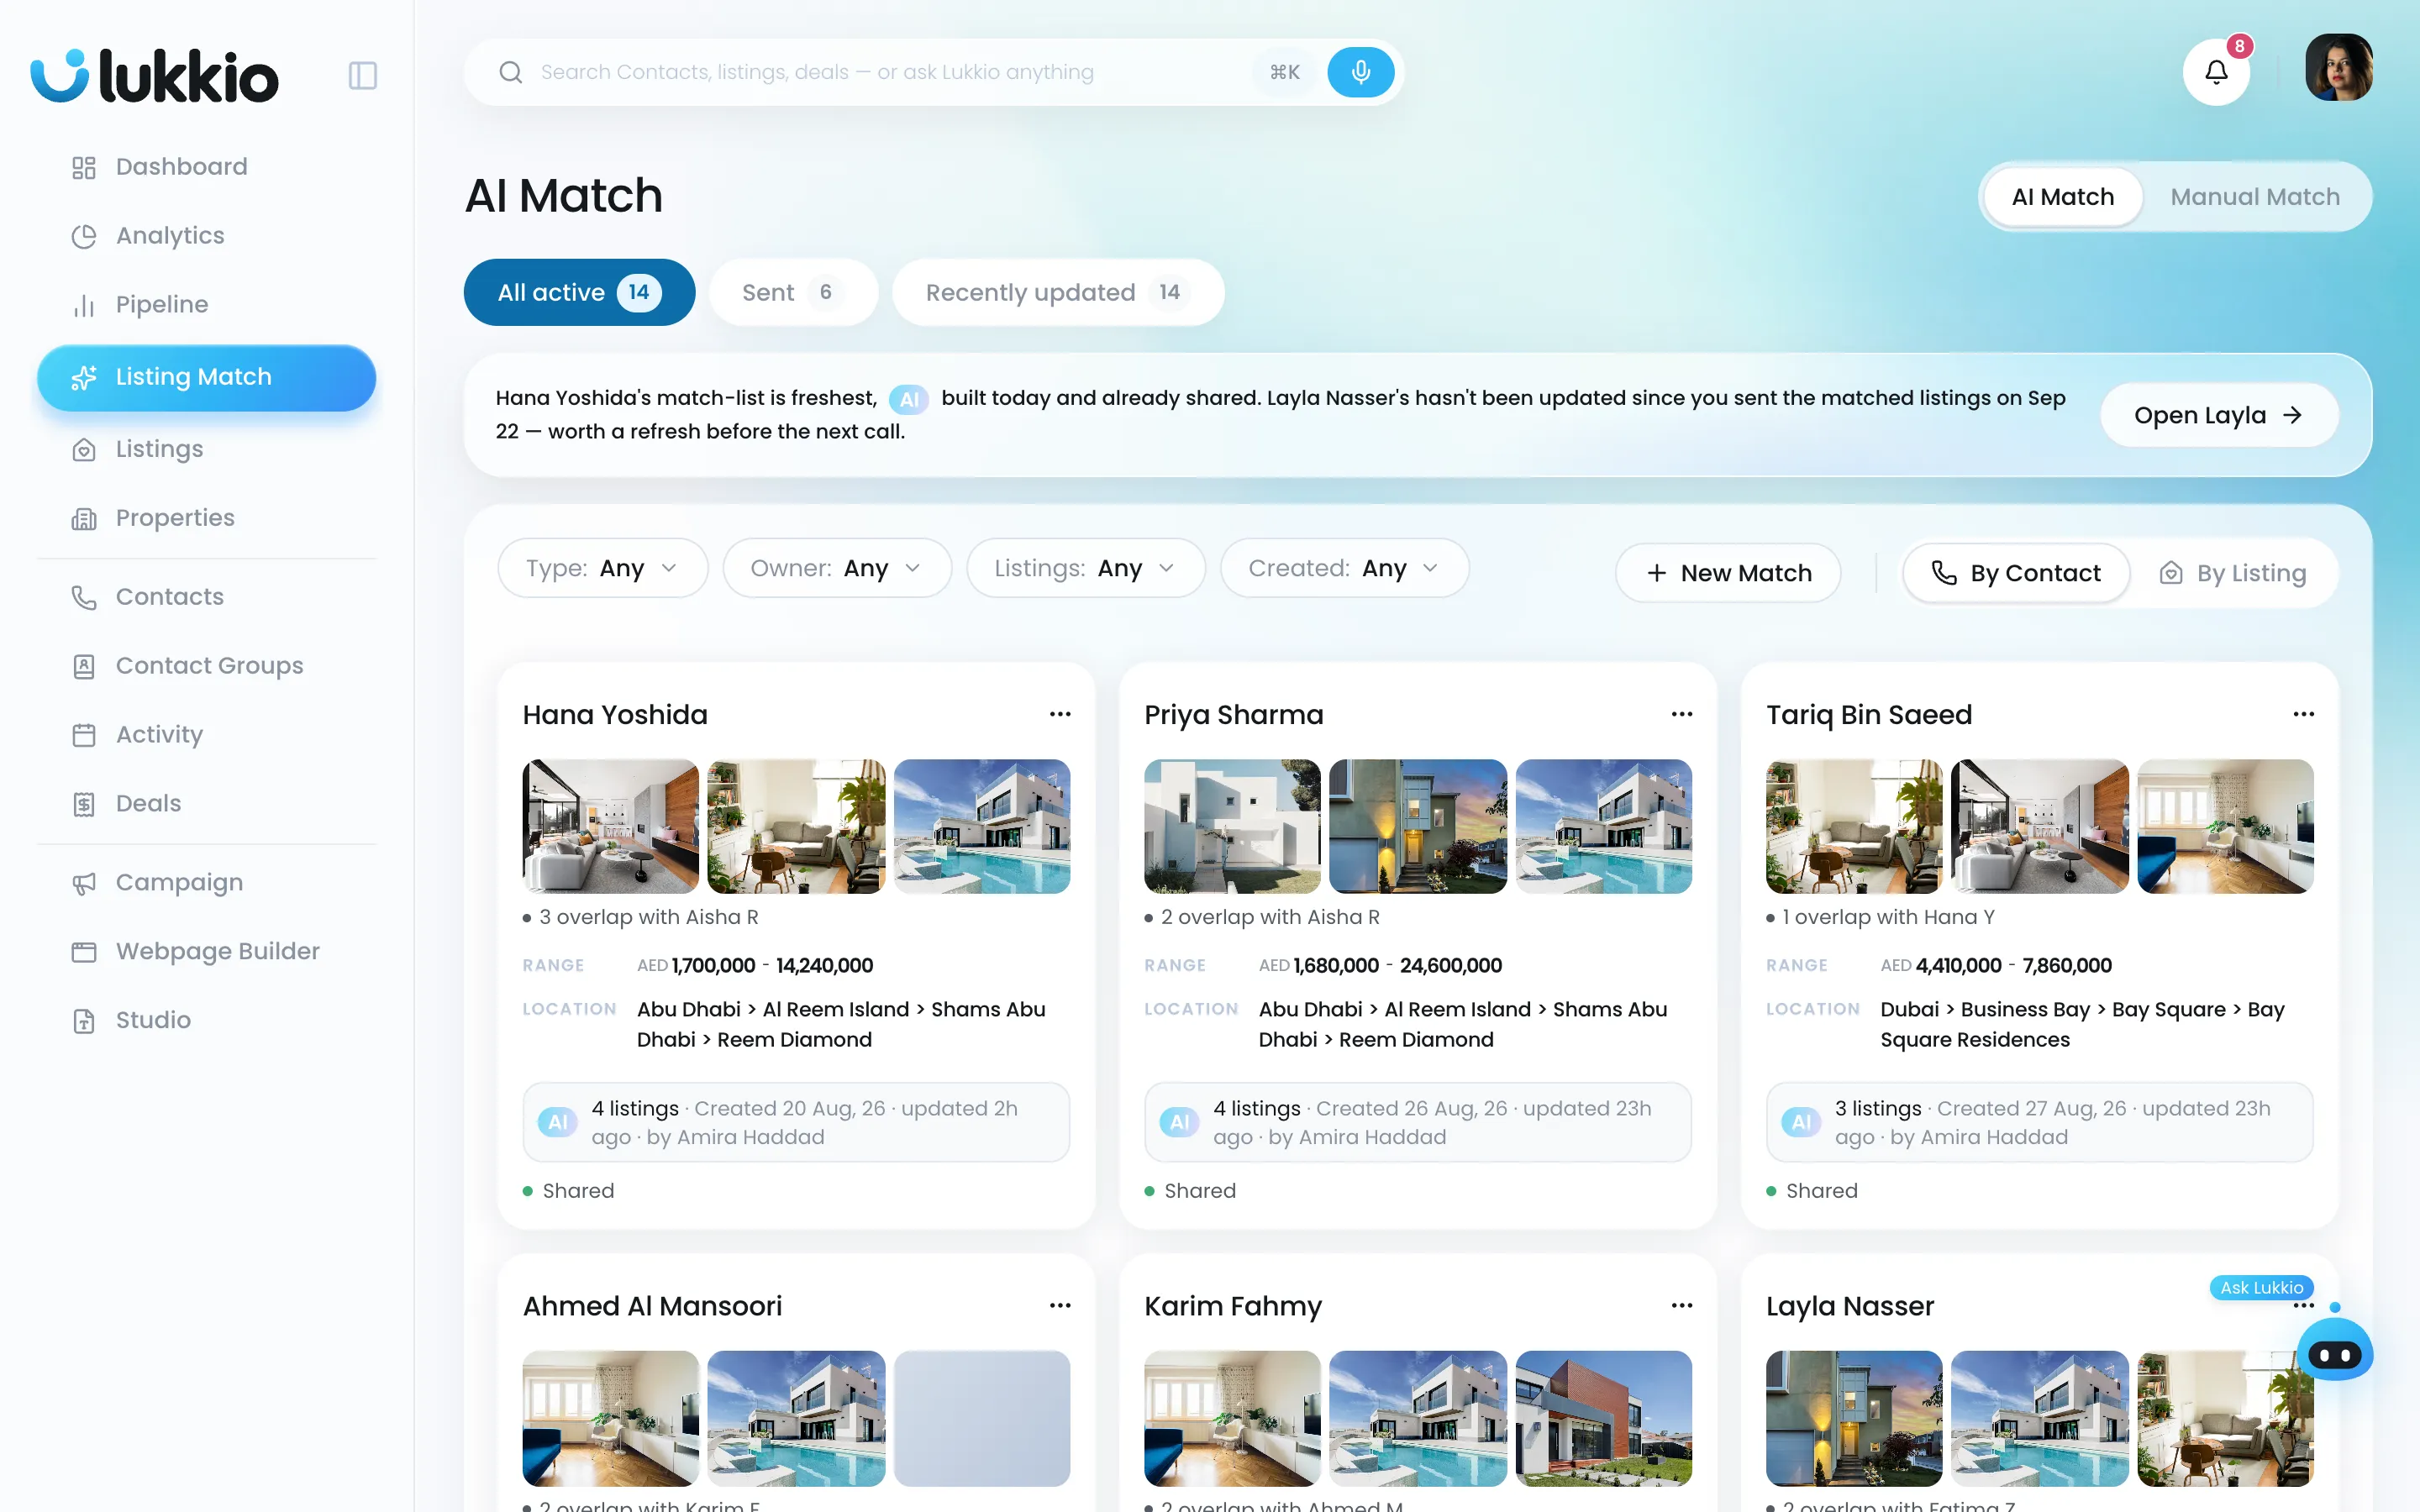Select the Sent tab
2420x1512 pixels.
point(793,292)
